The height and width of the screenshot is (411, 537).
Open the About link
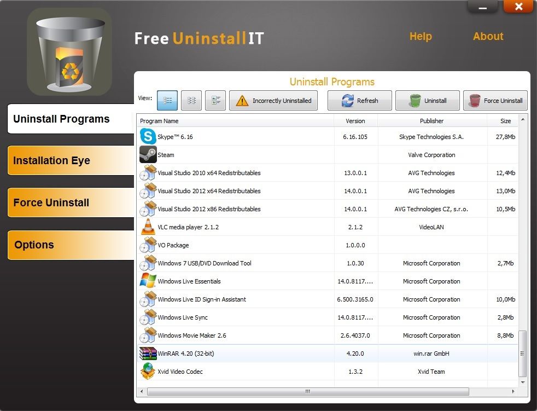pyautogui.click(x=488, y=36)
